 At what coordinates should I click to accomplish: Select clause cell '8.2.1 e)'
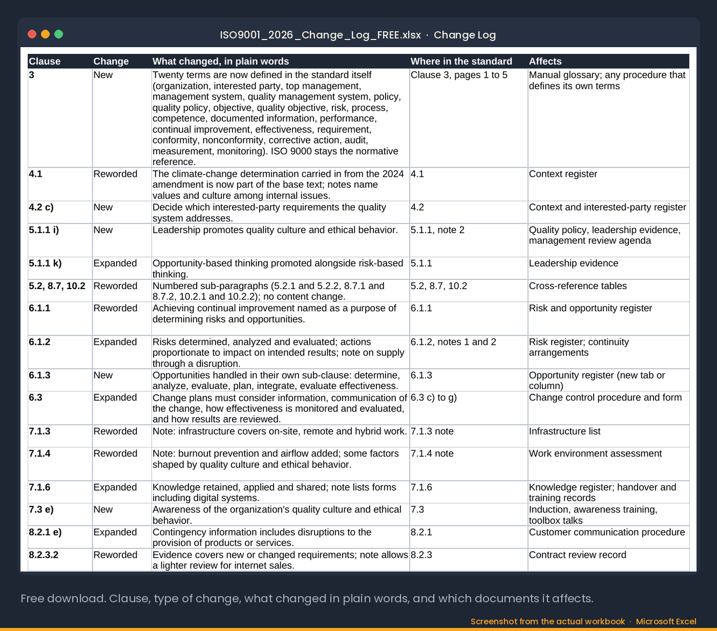coord(60,537)
